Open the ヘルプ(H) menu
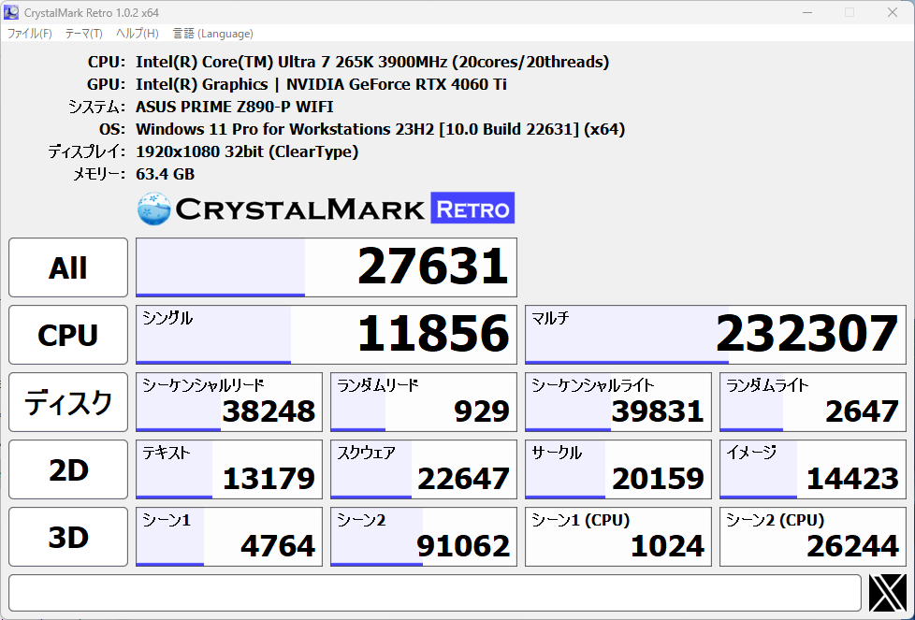The height and width of the screenshot is (620, 915). (x=138, y=34)
